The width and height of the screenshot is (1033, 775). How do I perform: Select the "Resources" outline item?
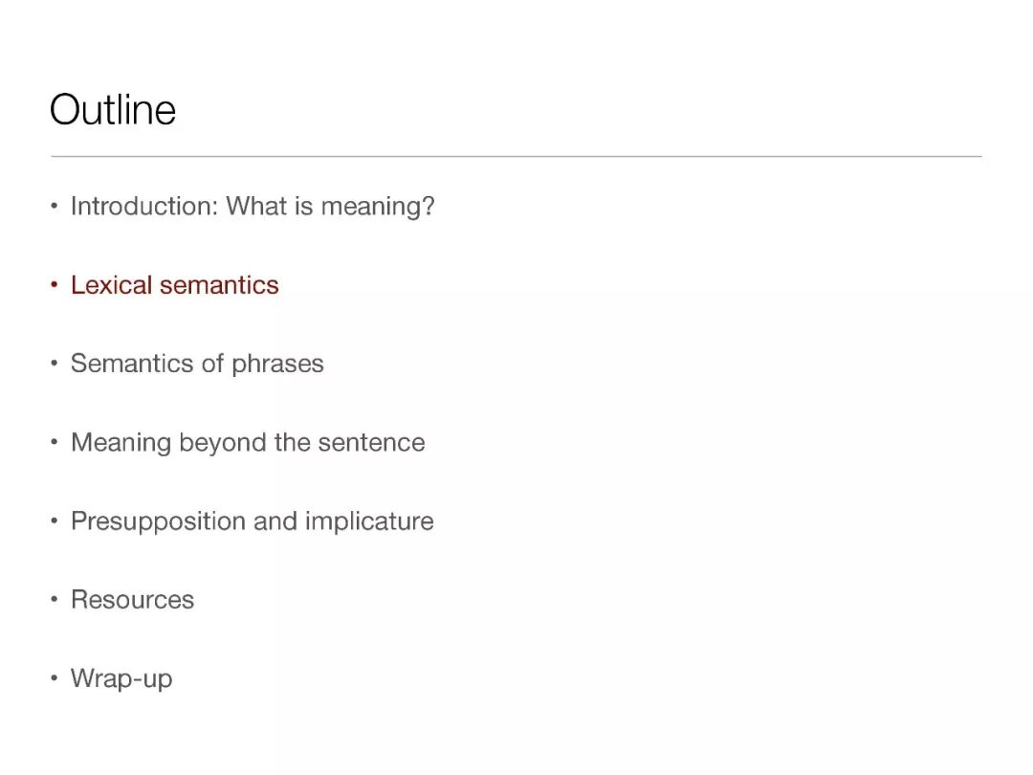(x=132, y=600)
